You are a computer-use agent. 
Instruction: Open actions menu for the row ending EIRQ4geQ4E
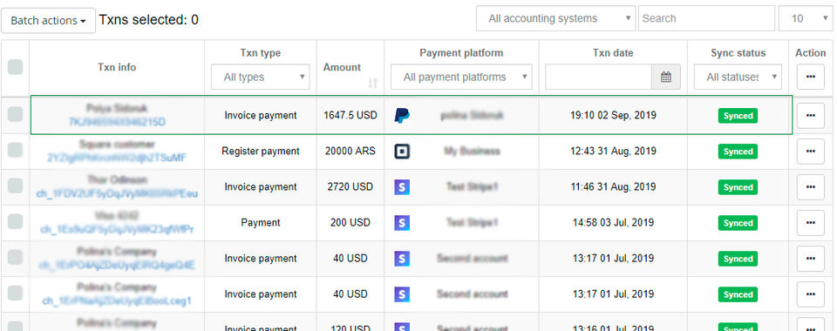[x=810, y=259]
